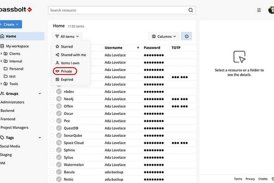This screenshot has width=274, height=183.
Task: Reveal TOTP code for Neo4j row
Action: click(x=179, y=99)
